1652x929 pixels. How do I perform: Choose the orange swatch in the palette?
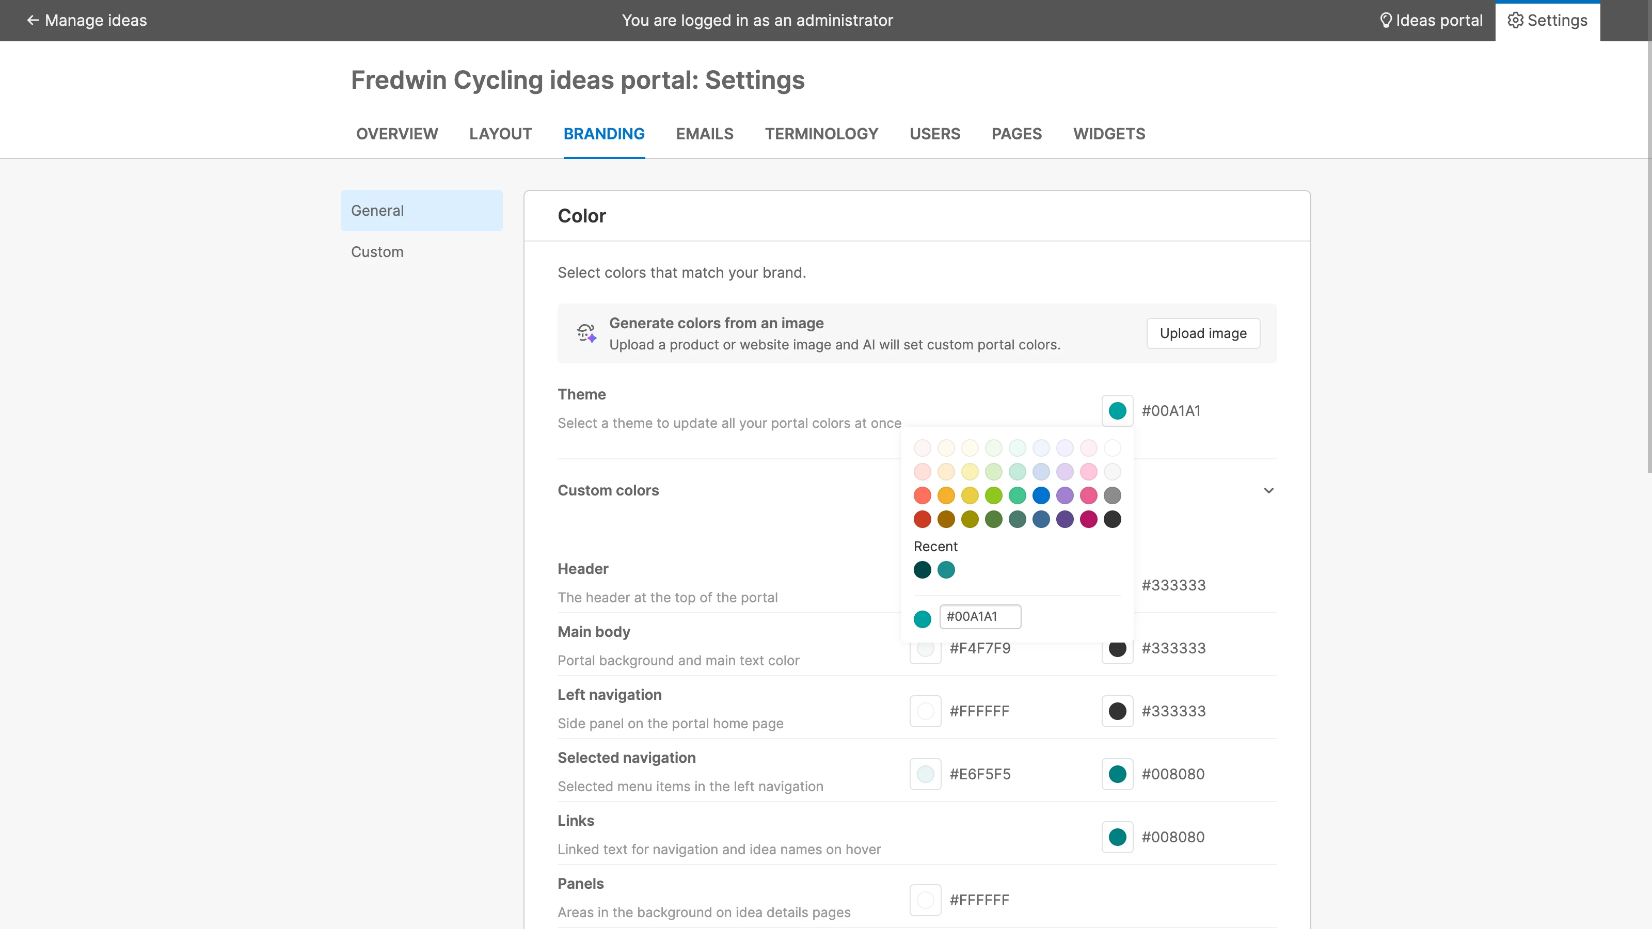pos(946,495)
